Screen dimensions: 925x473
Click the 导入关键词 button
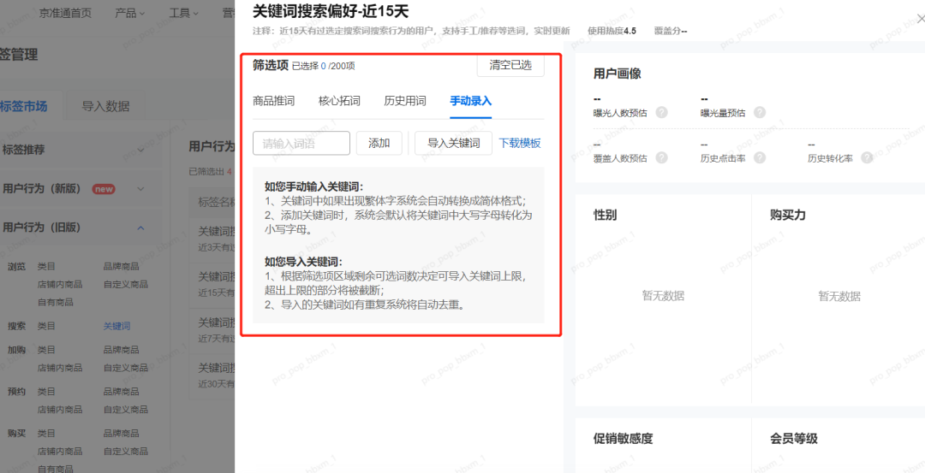coord(453,143)
